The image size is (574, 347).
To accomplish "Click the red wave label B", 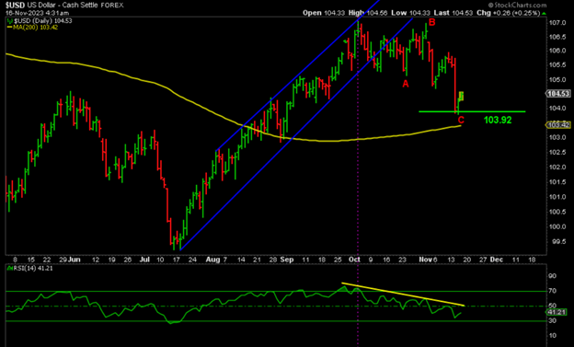I will [x=432, y=22].
